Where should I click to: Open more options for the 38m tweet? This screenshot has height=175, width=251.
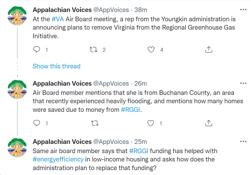[x=243, y=10]
